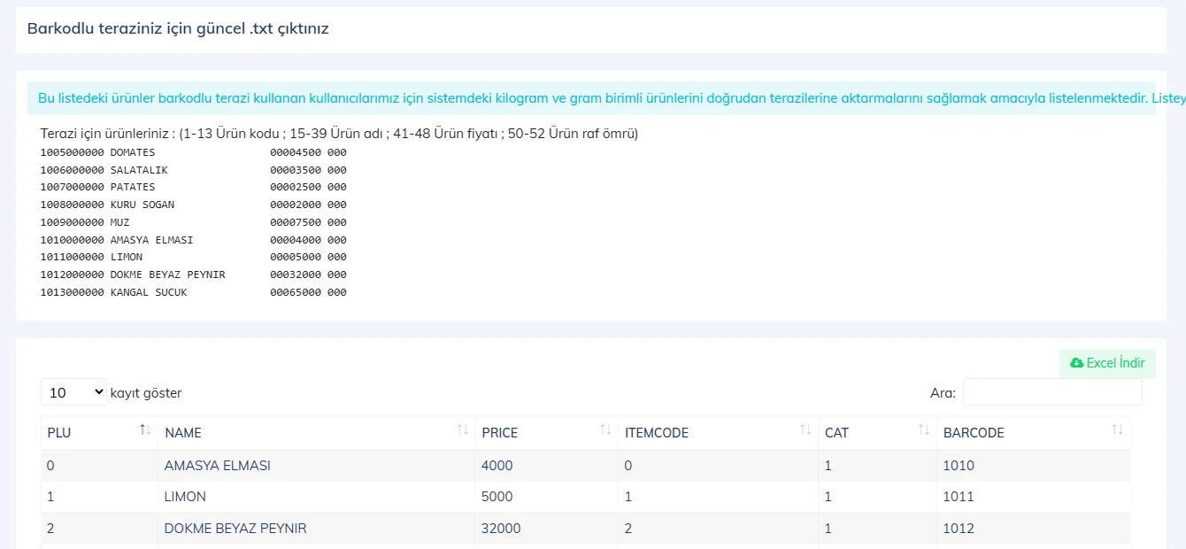Sort table by the PLU column arrows

[x=145, y=430]
